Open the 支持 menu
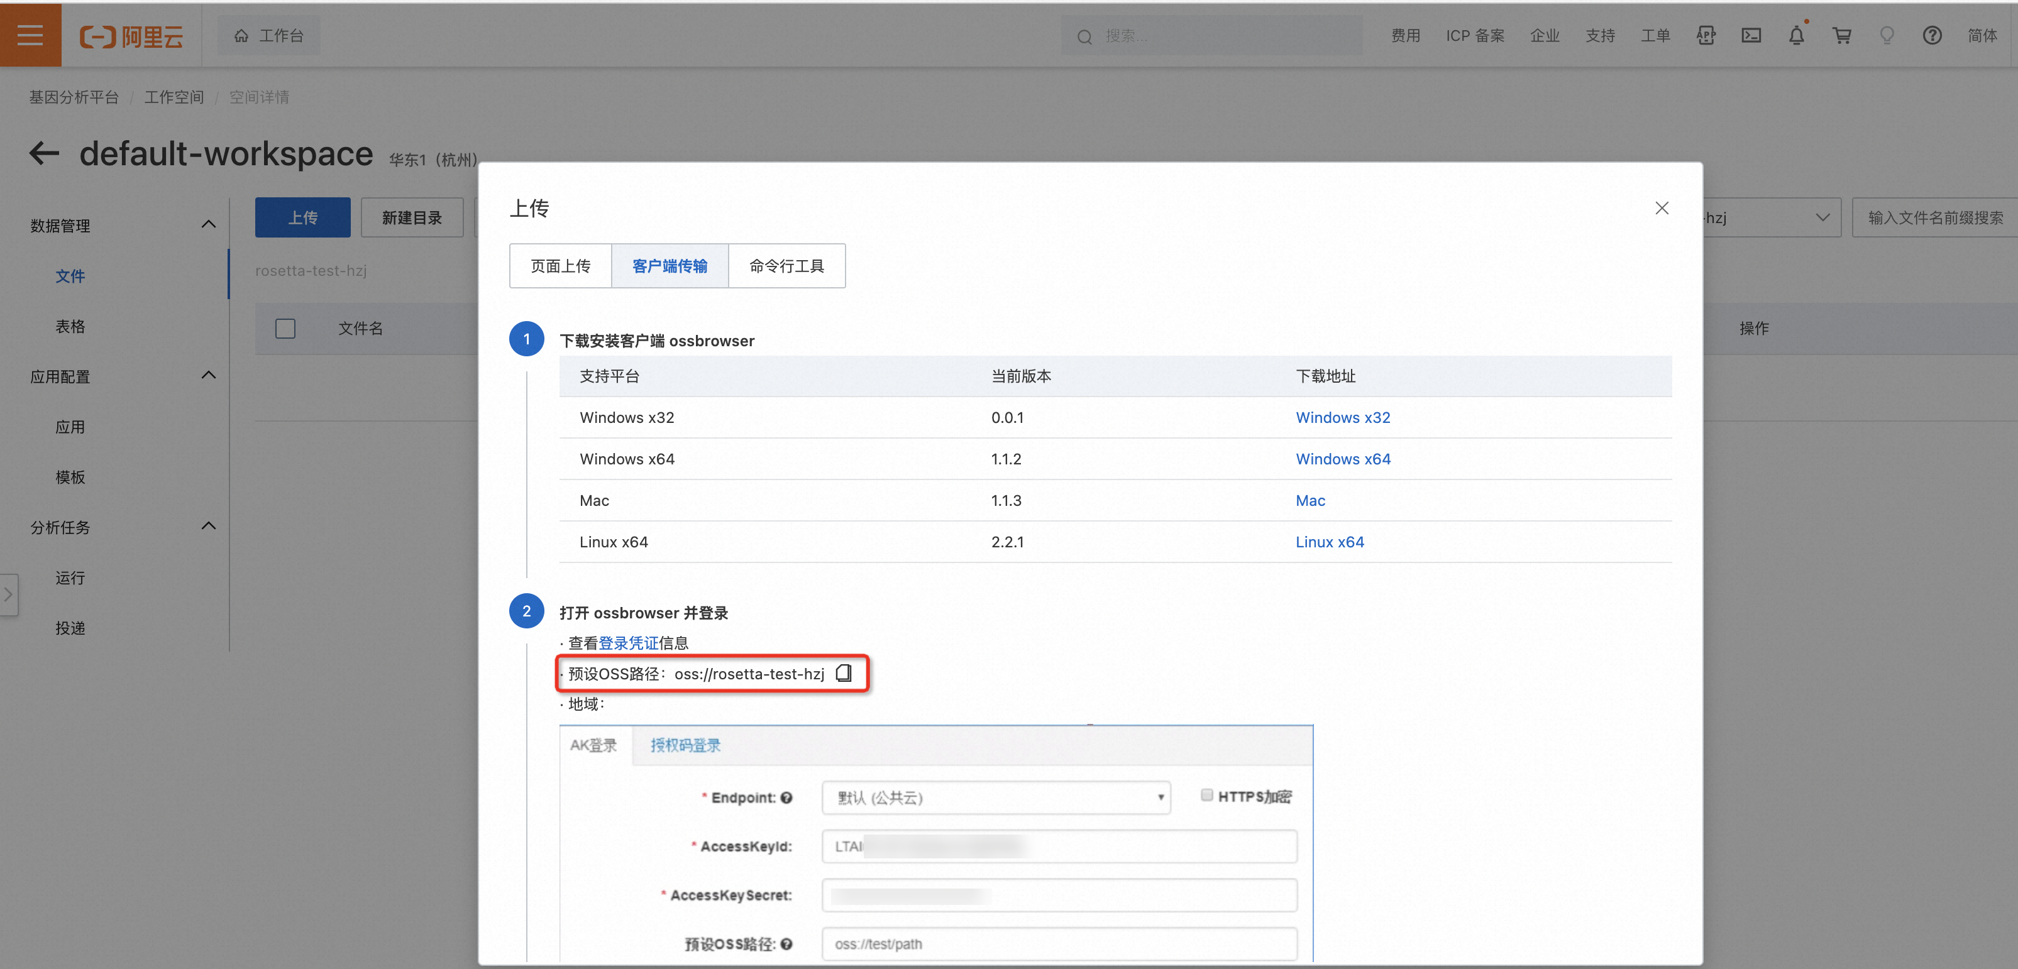This screenshot has height=969, width=2018. (x=1601, y=36)
